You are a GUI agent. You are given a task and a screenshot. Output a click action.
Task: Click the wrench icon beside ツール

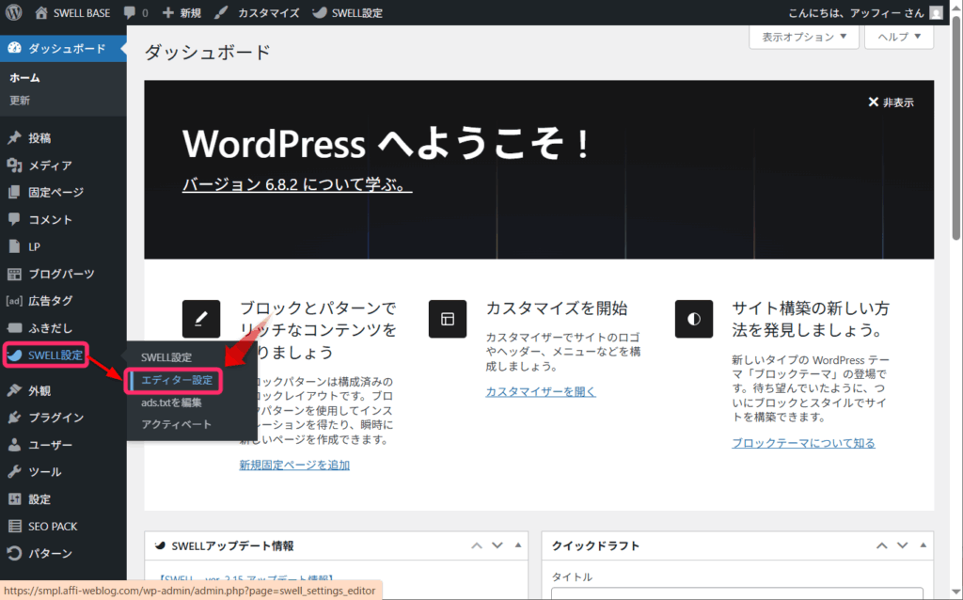14,472
